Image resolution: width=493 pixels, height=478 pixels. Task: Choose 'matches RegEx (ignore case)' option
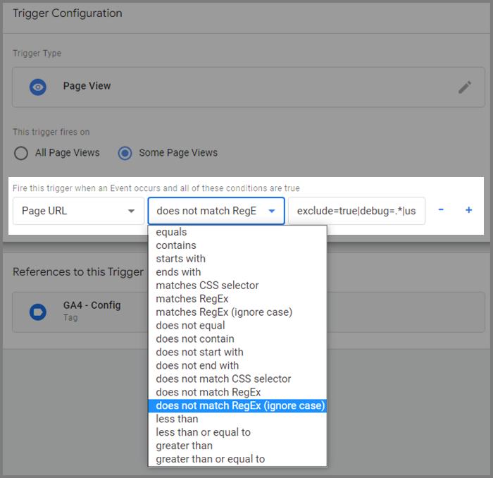(237, 312)
